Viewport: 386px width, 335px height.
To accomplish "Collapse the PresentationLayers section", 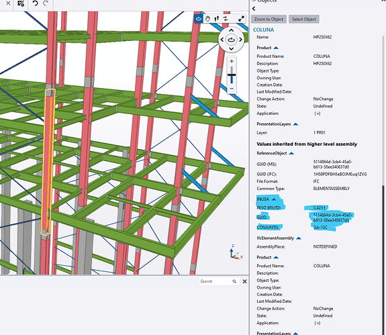I will (x=295, y=124).
